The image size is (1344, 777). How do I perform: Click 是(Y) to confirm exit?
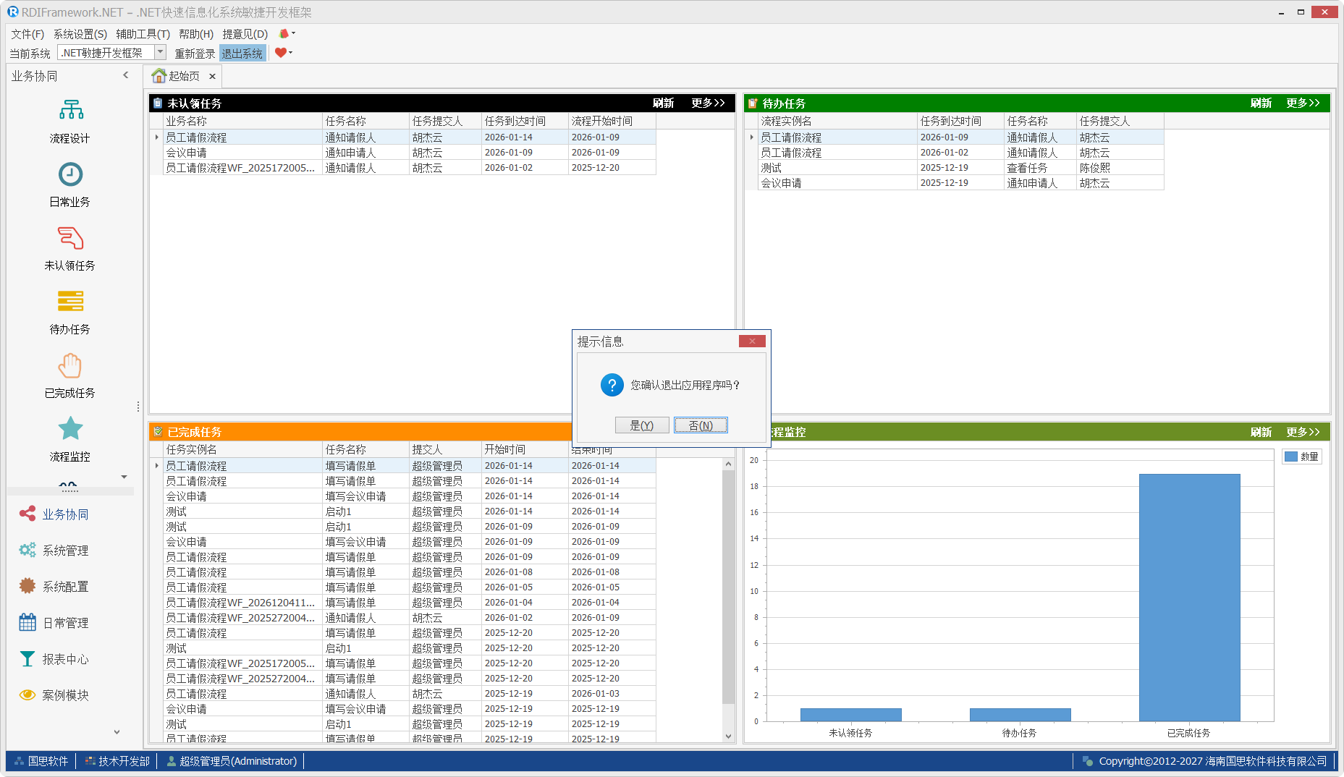coord(641,425)
